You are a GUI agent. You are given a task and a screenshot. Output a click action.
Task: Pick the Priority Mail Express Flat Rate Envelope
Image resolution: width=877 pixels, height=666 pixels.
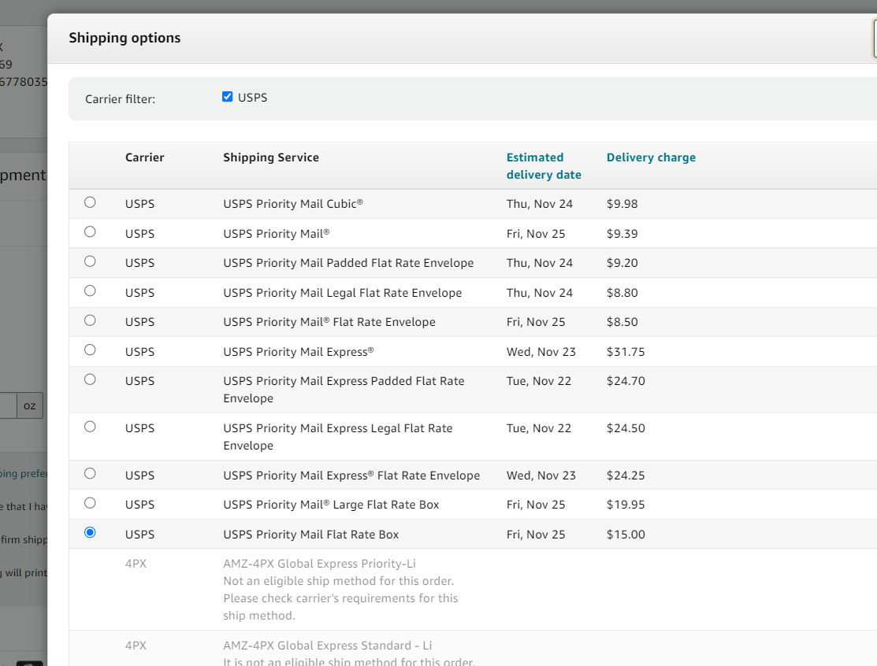coord(89,473)
